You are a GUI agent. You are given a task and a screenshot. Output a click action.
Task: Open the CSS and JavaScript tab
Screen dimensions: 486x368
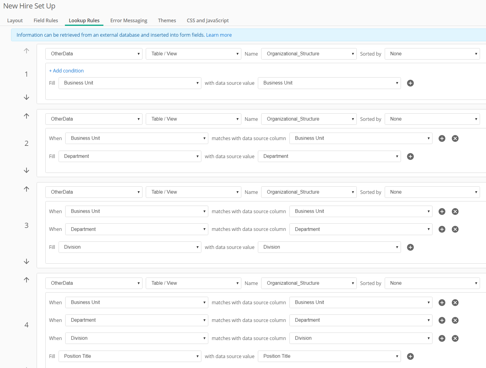coord(208,20)
